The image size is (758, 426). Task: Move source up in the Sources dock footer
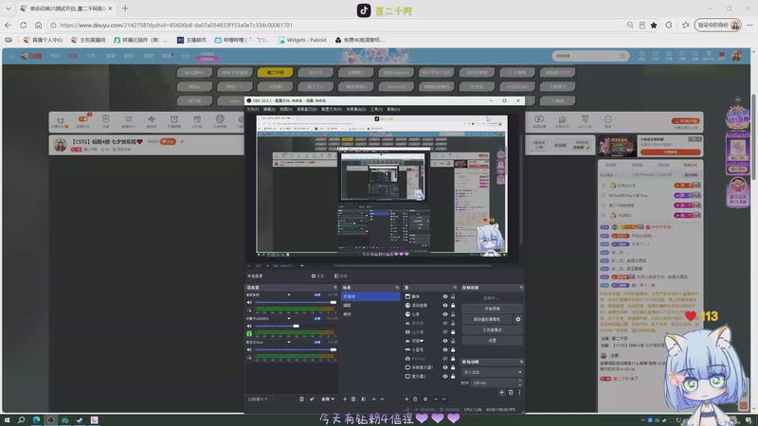(x=435, y=399)
